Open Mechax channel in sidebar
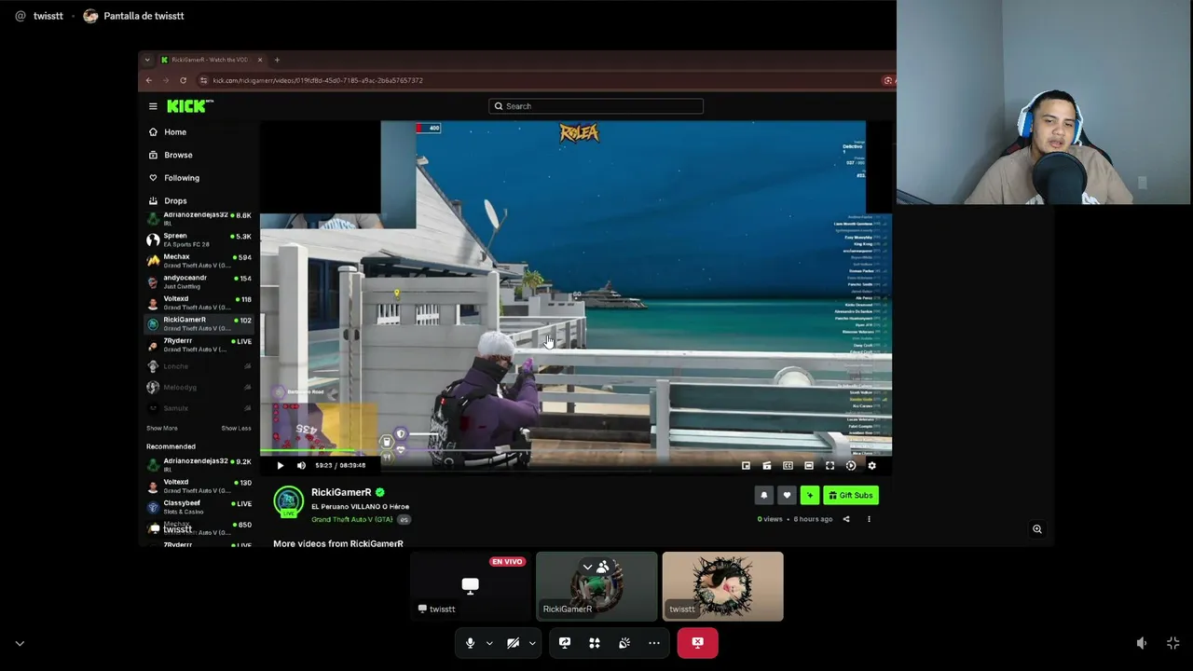1193x671 pixels. (199, 261)
